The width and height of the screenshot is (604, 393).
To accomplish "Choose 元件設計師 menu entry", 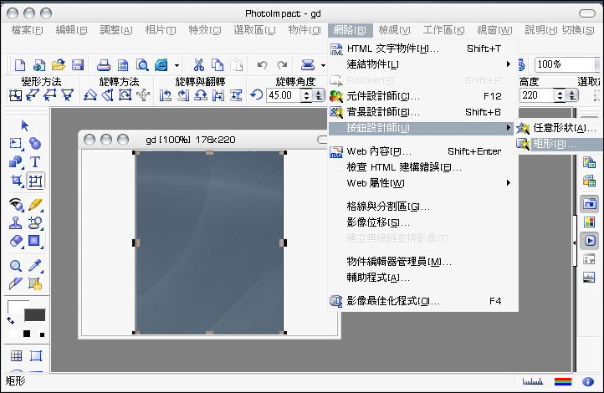I will click(x=422, y=96).
